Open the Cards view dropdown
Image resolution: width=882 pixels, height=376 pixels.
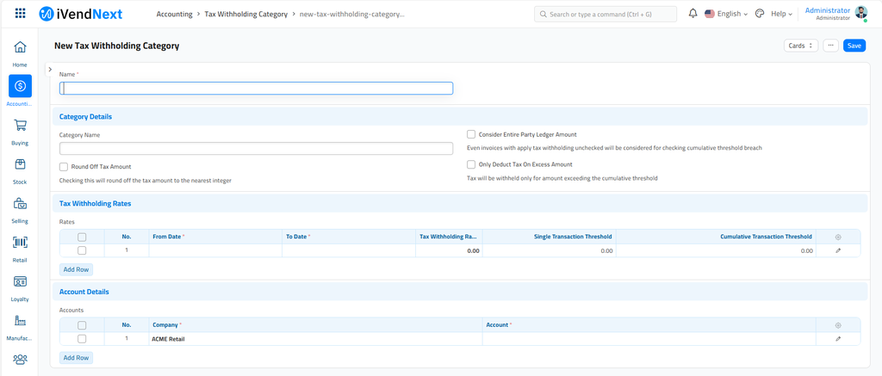[x=800, y=46]
